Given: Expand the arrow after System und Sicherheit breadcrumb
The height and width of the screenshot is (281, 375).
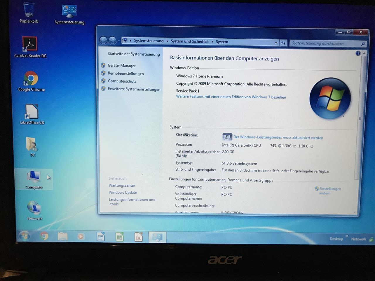Looking at the screenshot, I should [x=212, y=42].
